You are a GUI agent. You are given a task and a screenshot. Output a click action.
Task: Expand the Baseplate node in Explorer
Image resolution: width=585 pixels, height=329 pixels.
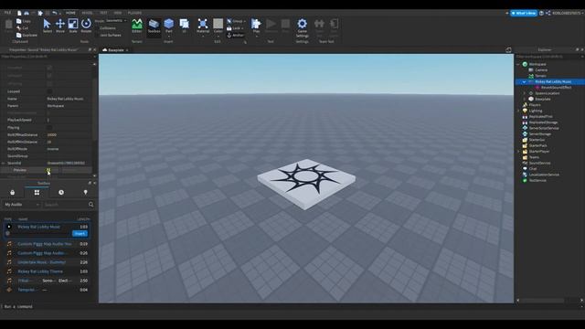click(524, 100)
